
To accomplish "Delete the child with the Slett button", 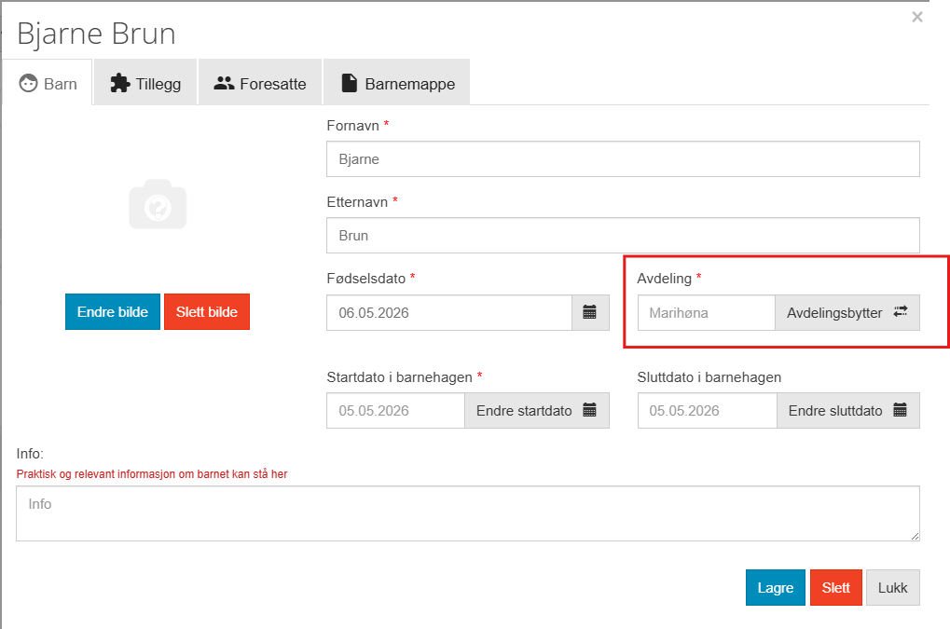I will click(836, 587).
